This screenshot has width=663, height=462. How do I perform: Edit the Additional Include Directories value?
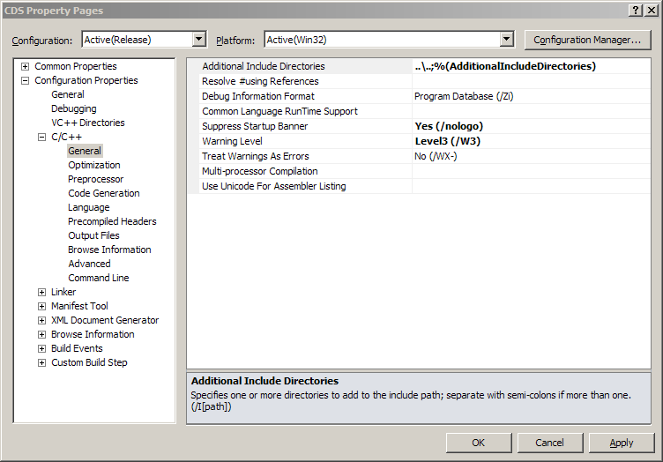(529, 67)
